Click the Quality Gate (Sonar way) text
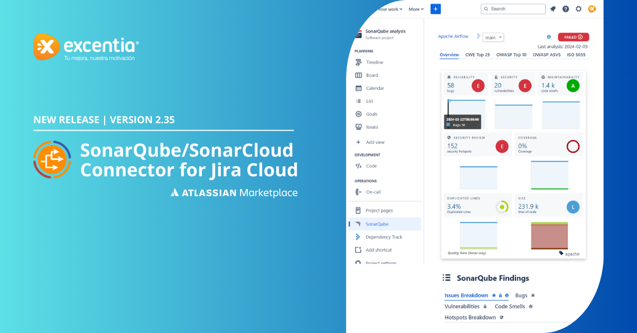The image size is (637, 333). point(468,253)
